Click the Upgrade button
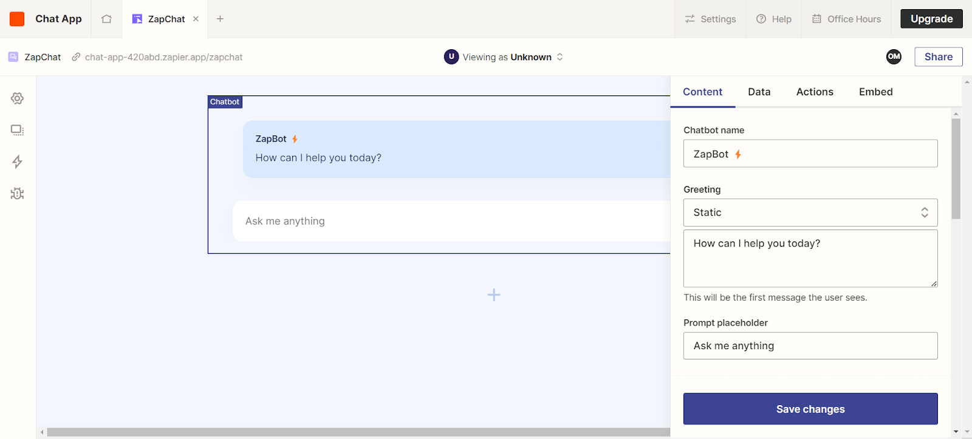Viewport: 972px width, 439px height. point(931,19)
